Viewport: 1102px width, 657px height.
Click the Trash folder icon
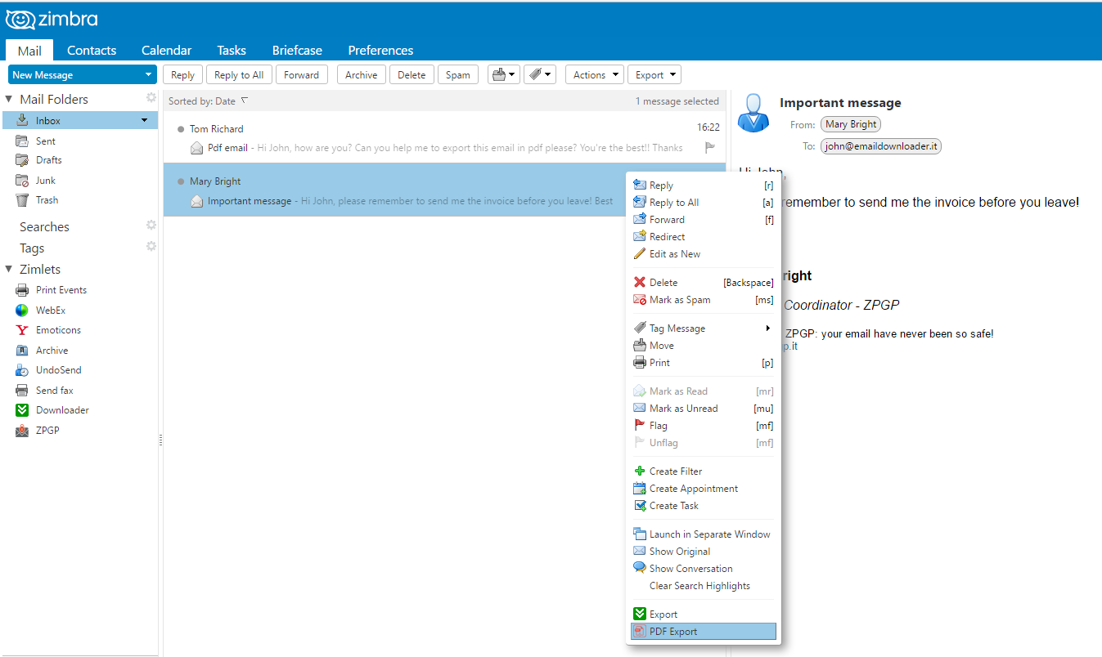click(x=22, y=200)
